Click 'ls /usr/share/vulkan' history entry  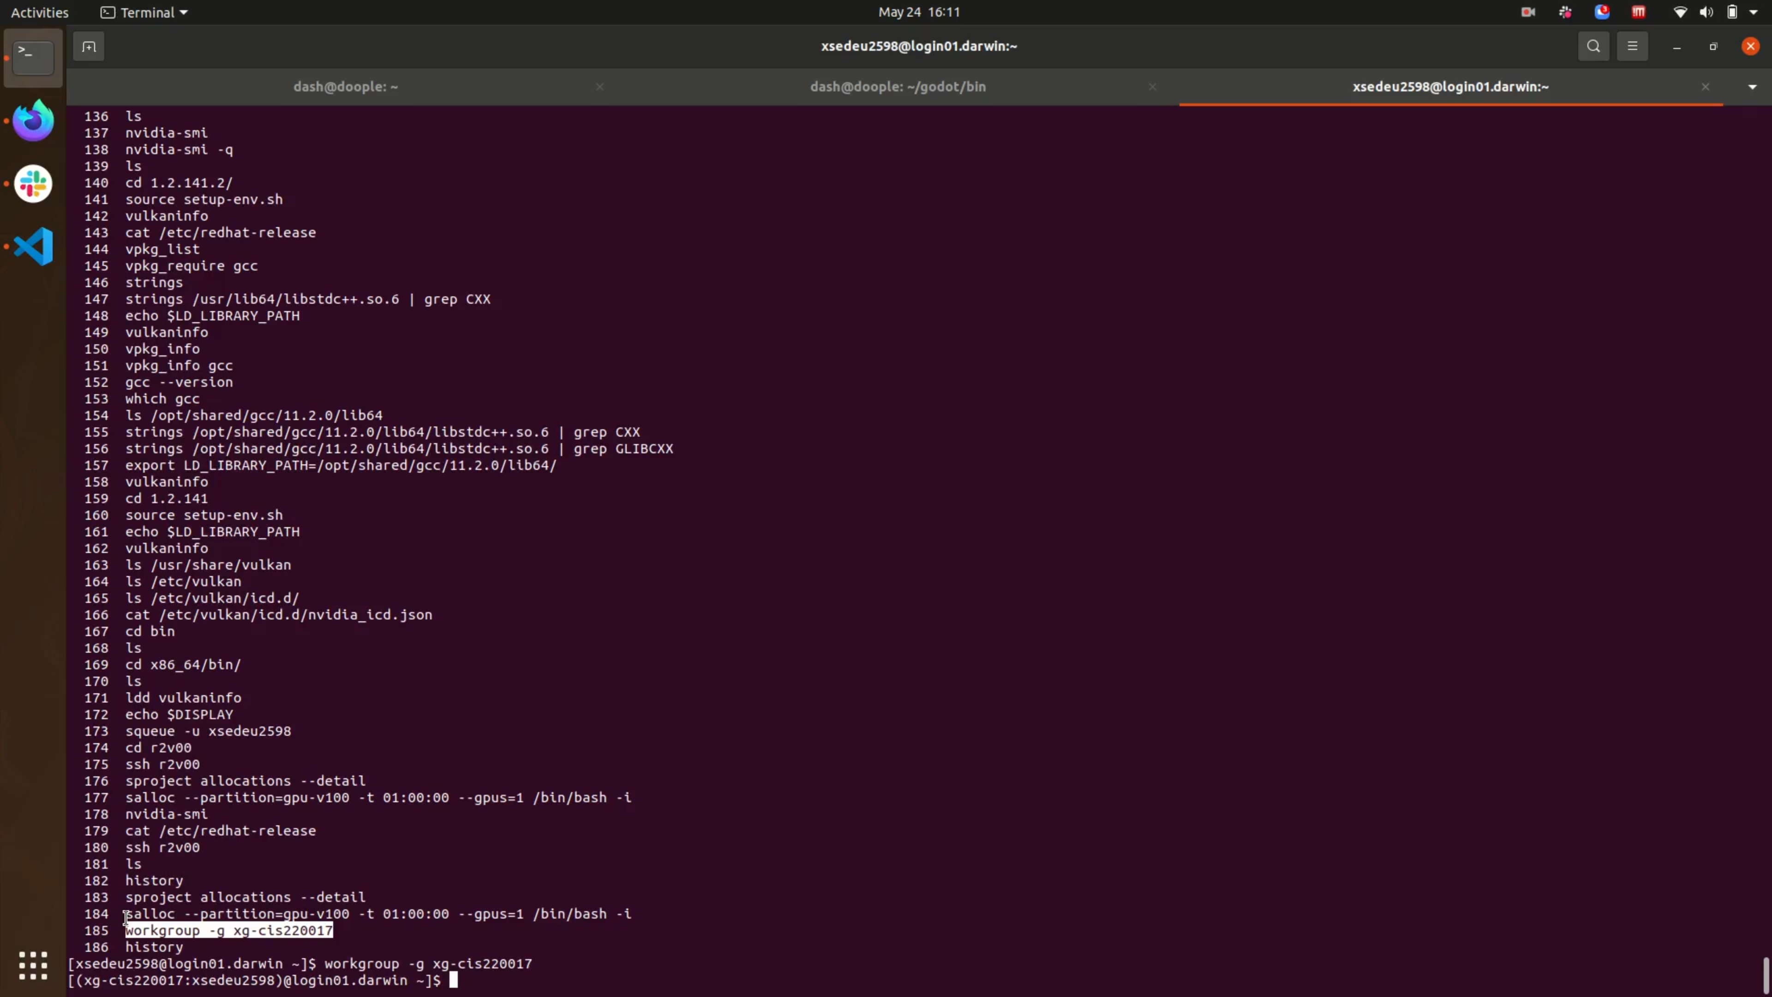coord(209,565)
